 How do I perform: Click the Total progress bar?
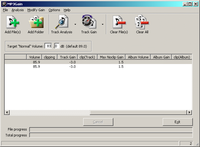tap(111, 135)
